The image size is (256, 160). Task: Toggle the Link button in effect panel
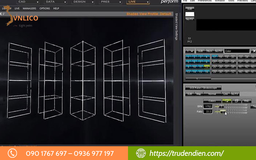click(226, 94)
